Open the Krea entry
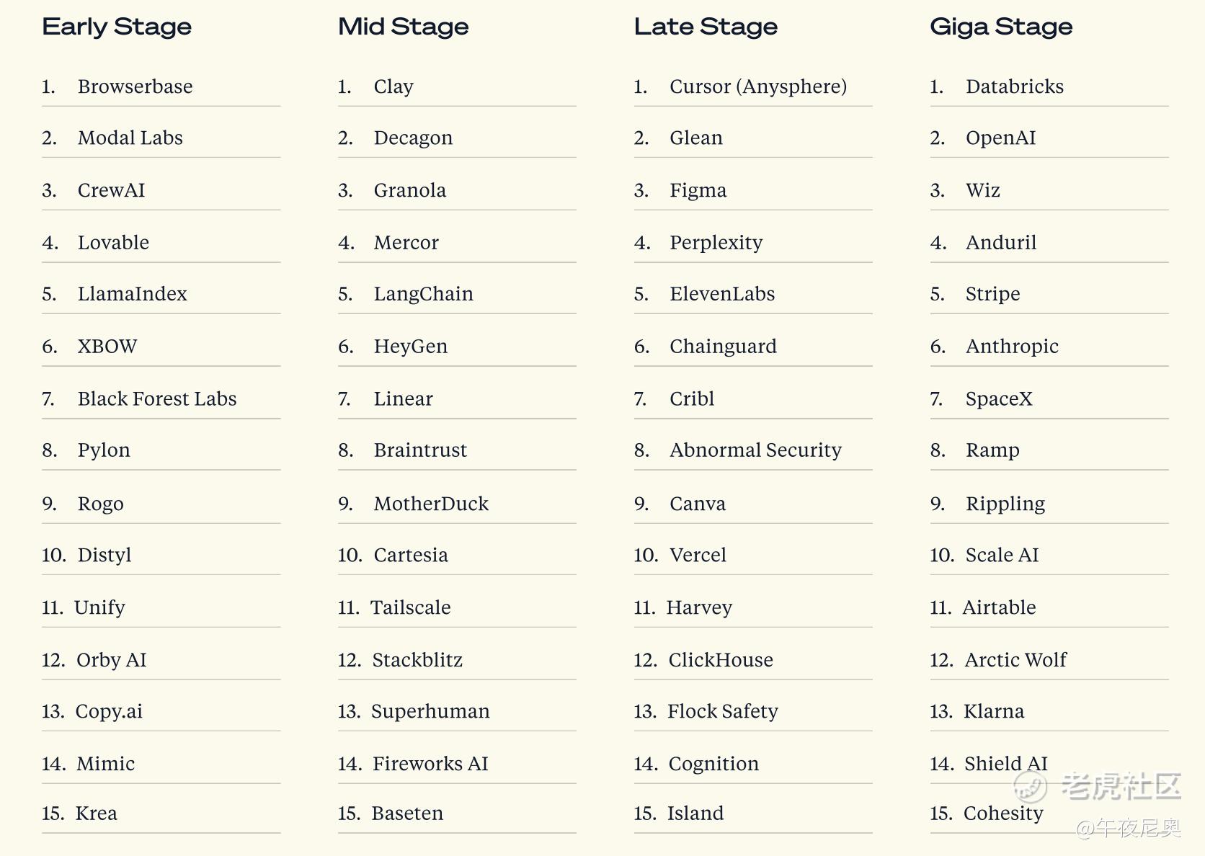Viewport: 1205px width, 856px height. pos(96,813)
